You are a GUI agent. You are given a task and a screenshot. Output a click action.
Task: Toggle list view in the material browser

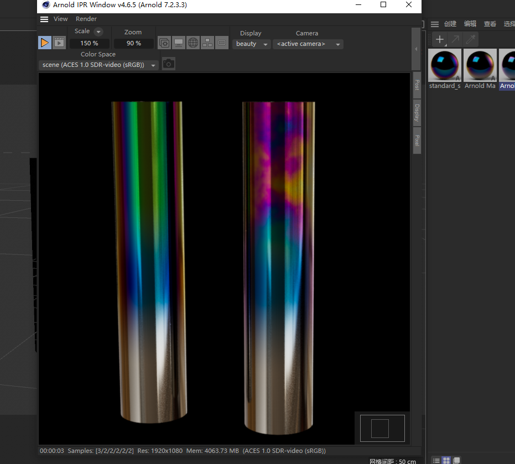click(x=436, y=460)
